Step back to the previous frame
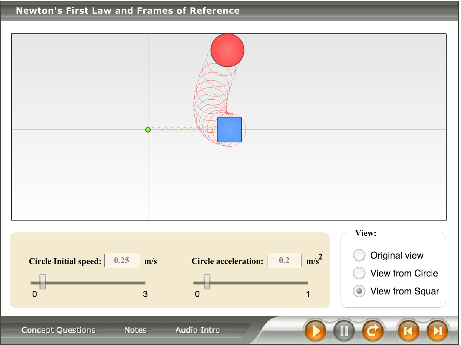This screenshot has height=345, width=461. coord(408,331)
